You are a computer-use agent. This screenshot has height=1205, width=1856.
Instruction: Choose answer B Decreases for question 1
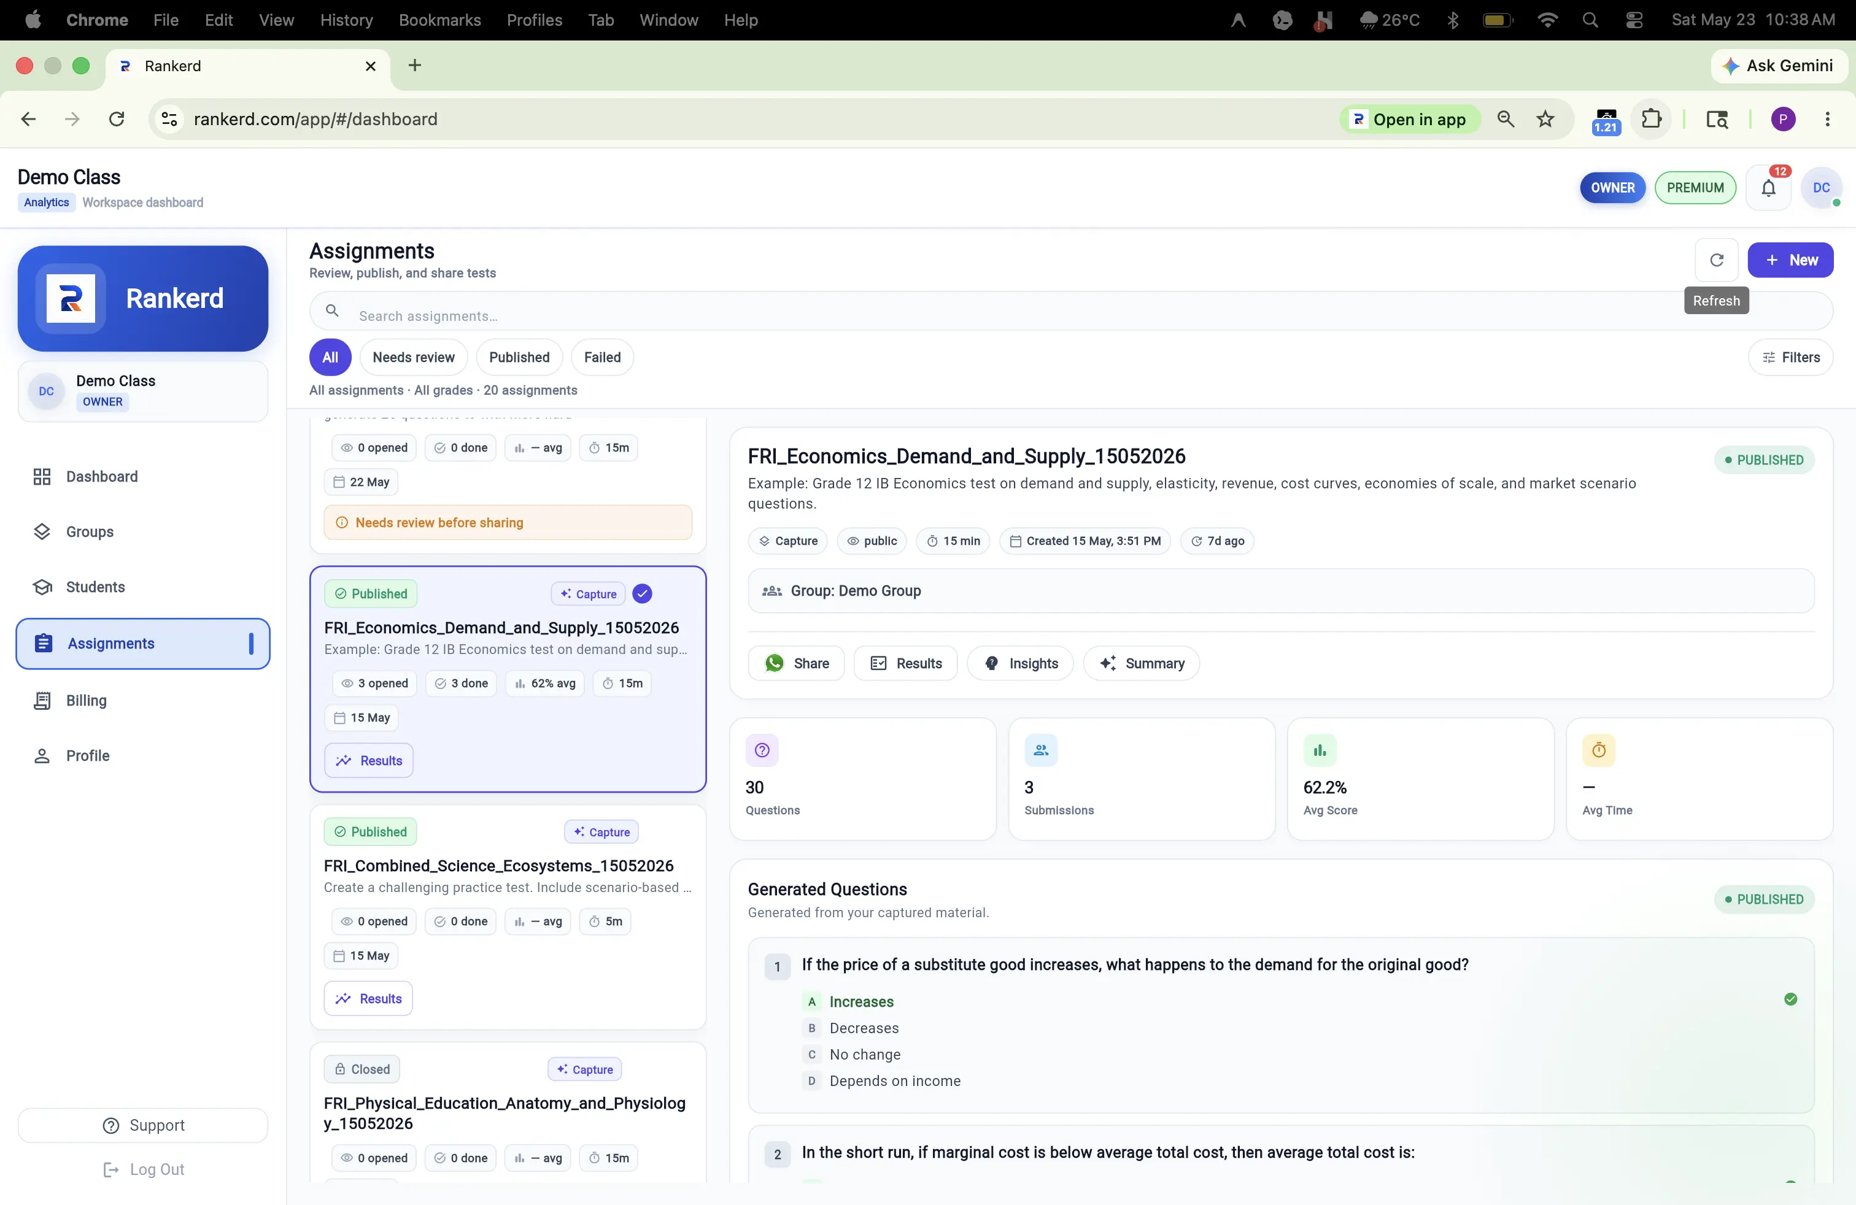pyautogui.click(x=850, y=1028)
